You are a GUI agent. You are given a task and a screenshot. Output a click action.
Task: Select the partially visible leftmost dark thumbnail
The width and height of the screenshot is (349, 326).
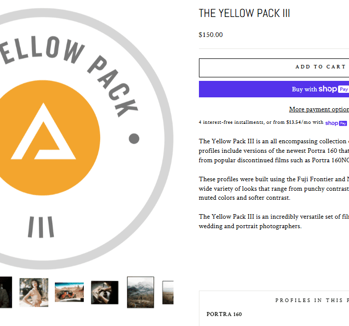pos(5,292)
